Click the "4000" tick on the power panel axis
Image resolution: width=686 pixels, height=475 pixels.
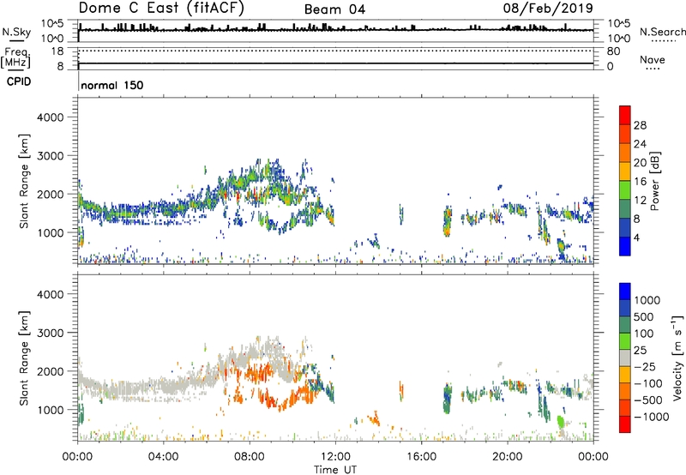[50, 117]
